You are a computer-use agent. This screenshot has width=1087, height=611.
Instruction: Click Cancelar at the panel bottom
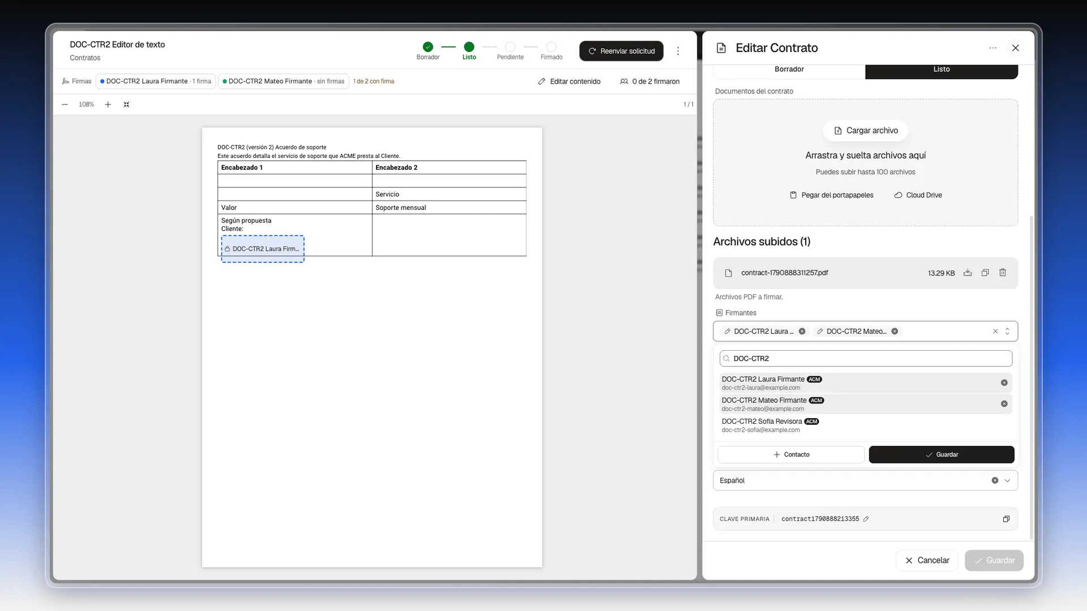927,561
